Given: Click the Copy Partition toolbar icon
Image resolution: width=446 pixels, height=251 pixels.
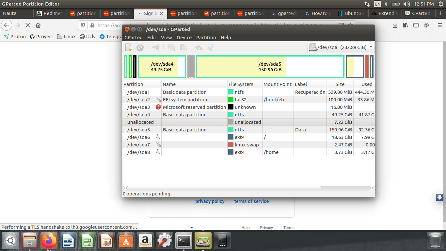Looking at the screenshot, I should [171, 47].
